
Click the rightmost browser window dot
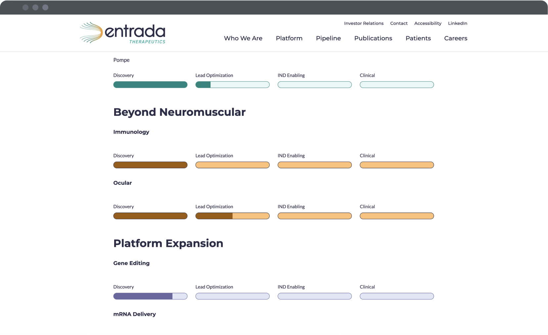click(45, 7)
